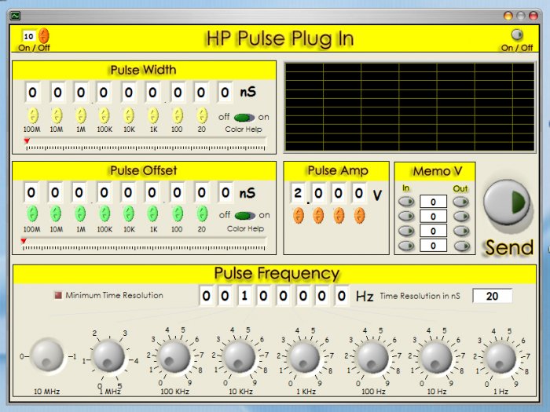Image resolution: width=550 pixels, height=412 pixels.
Task: Click fourth orange Pulse Amp stepper
Action: pyautogui.click(x=360, y=216)
